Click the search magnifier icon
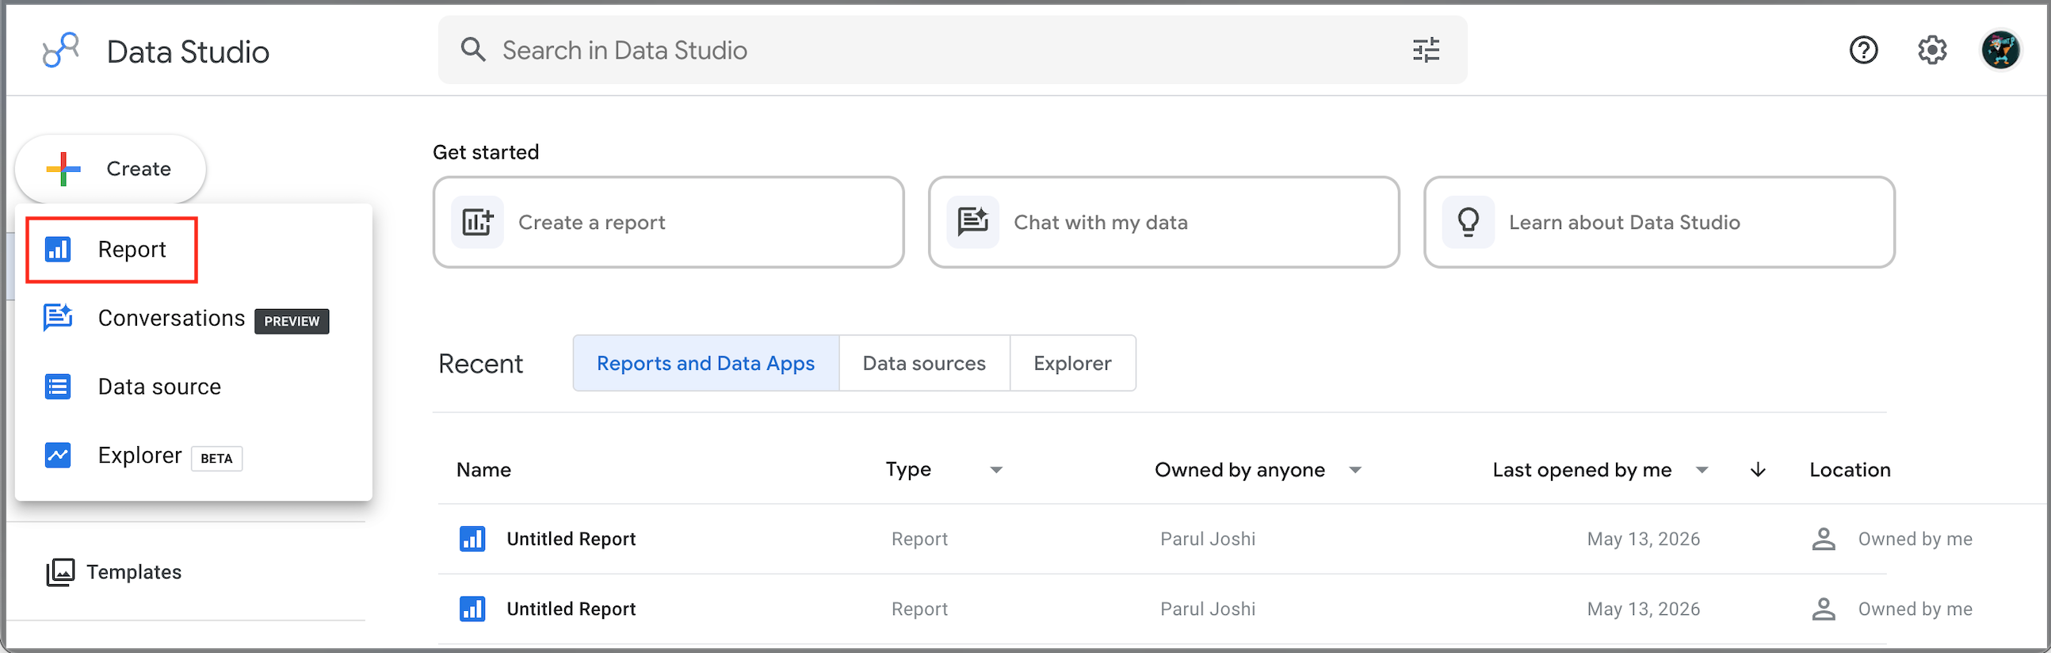This screenshot has height=653, width=2051. 473,49
